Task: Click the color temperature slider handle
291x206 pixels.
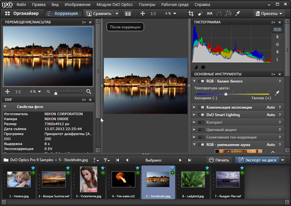Action: [x=226, y=94]
